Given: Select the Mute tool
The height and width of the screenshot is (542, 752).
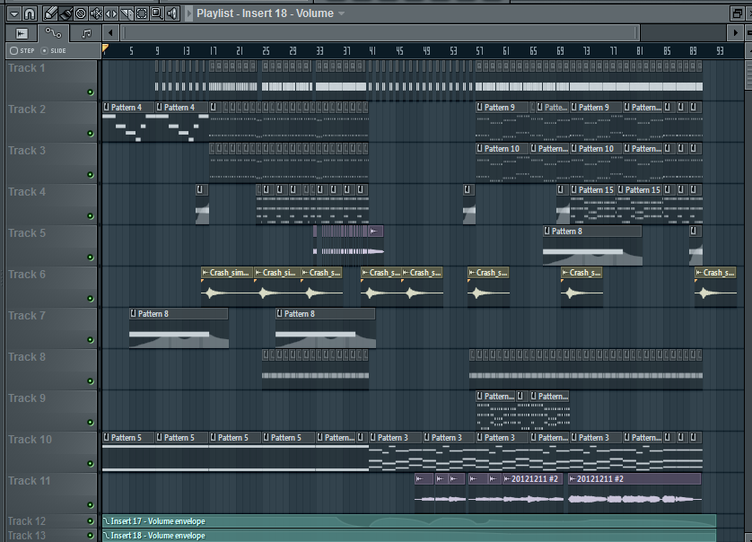Looking at the screenshot, I should pos(96,13).
